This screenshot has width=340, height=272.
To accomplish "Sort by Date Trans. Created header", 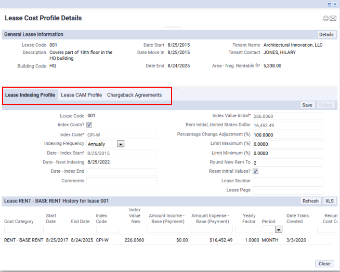I will 298,219.
